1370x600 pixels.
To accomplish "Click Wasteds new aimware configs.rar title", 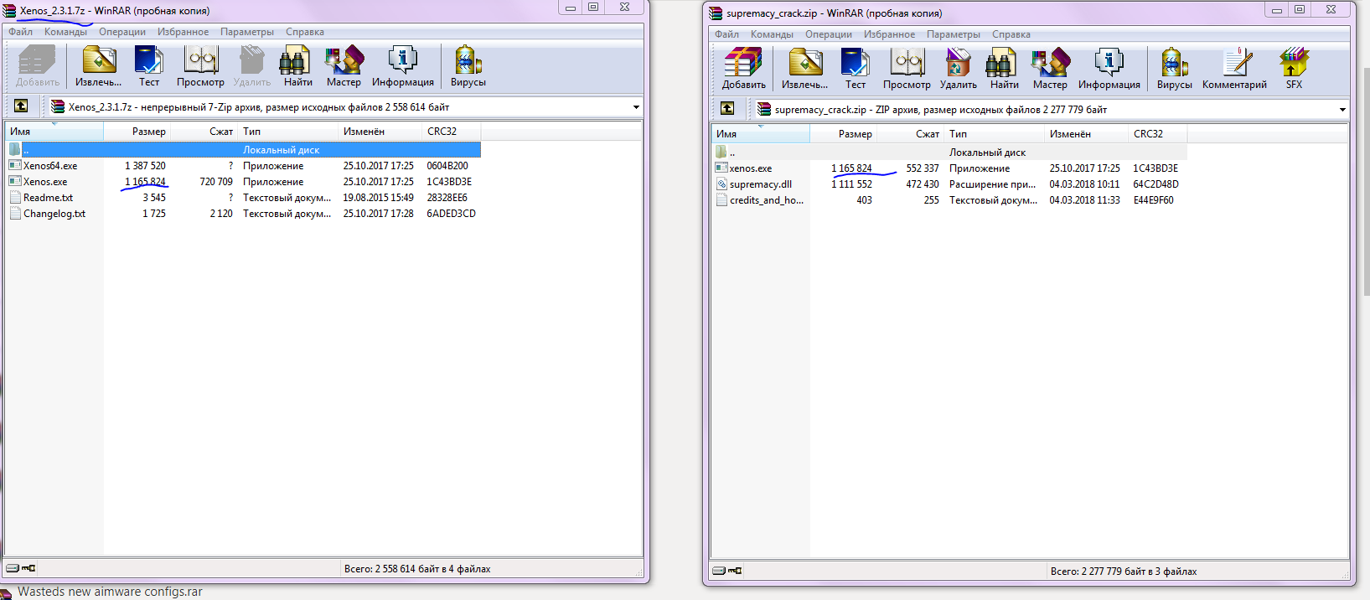I will [x=110, y=592].
